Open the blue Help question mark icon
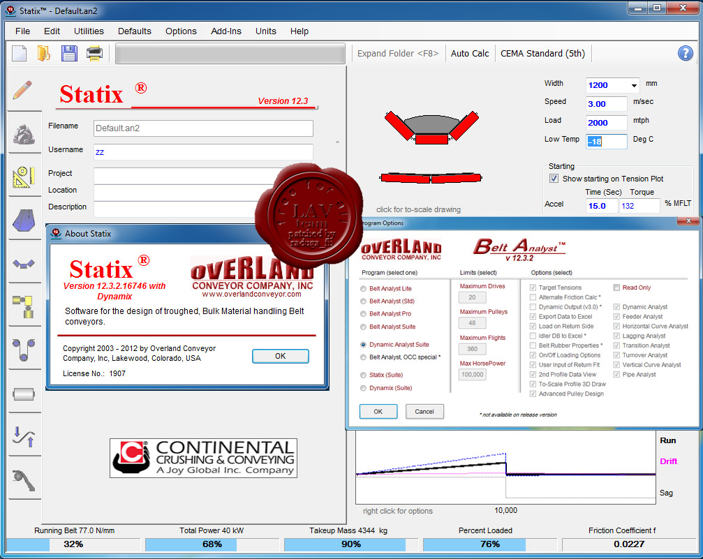The image size is (703, 559). [x=685, y=53]
